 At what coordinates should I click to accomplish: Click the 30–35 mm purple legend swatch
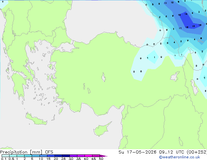point(73,156)
